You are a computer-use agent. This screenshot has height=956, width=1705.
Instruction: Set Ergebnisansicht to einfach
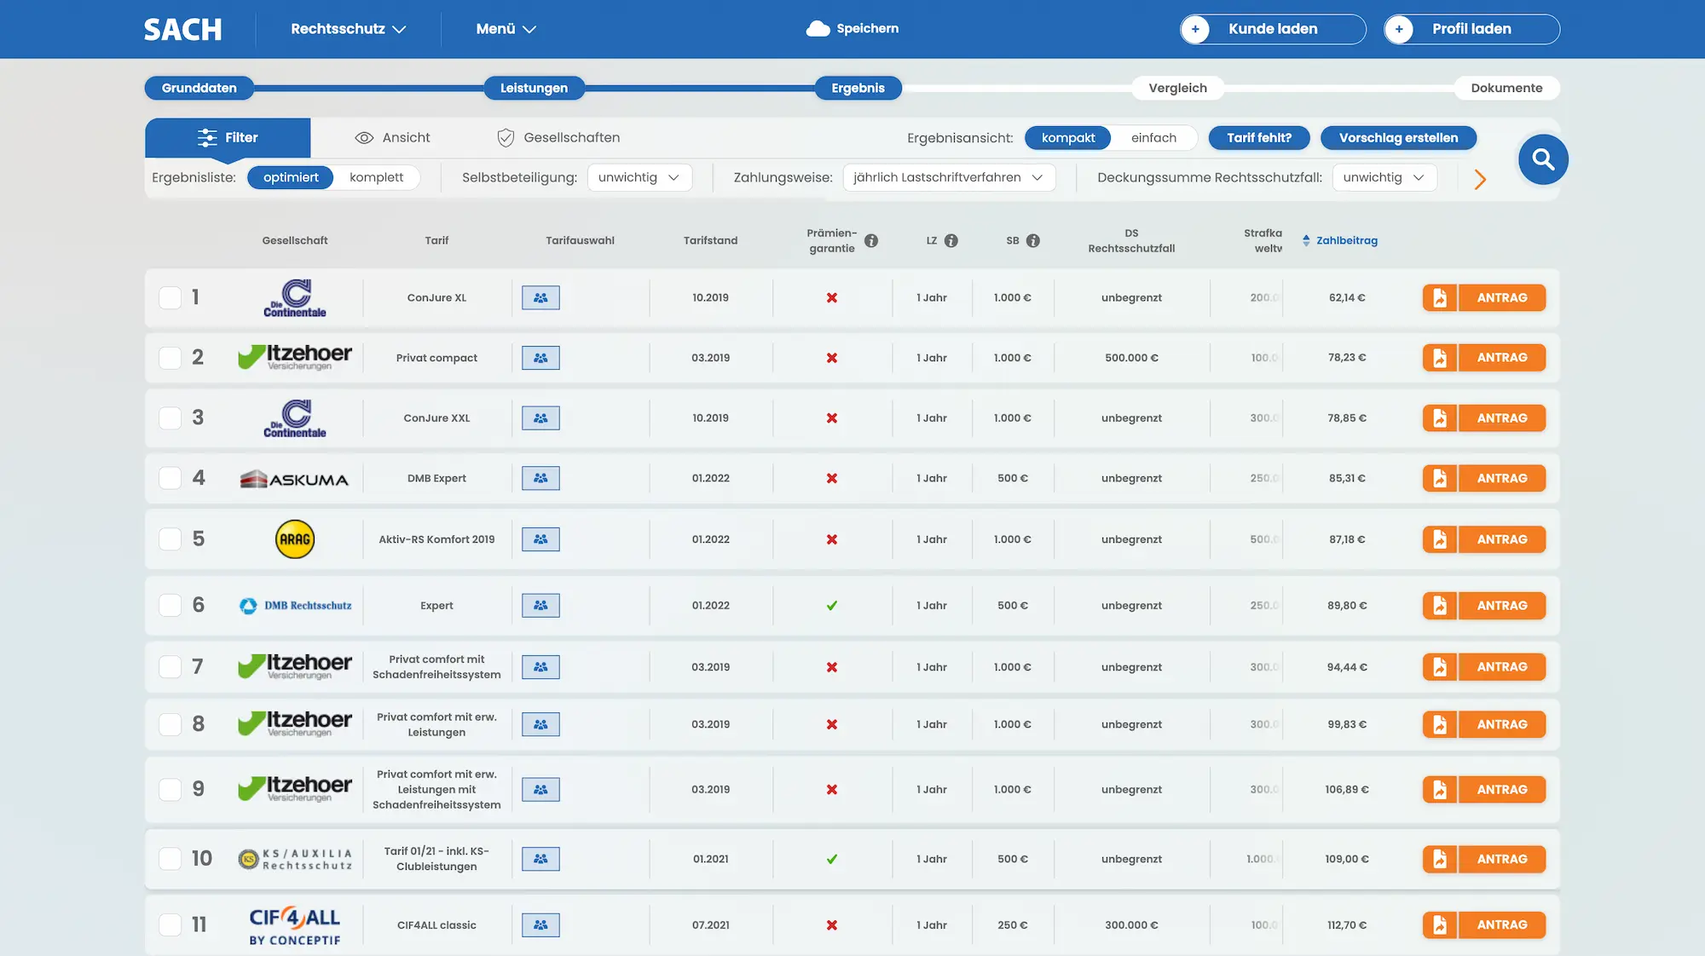1153,138
